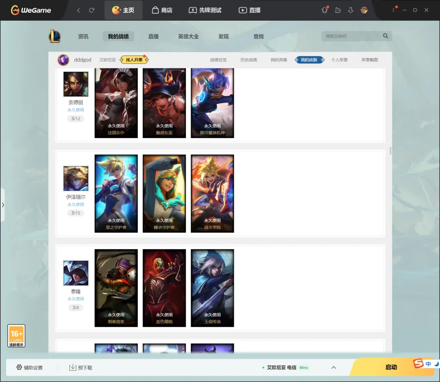Open the 魅惑女巫 skin card

(x=164, y=103)
